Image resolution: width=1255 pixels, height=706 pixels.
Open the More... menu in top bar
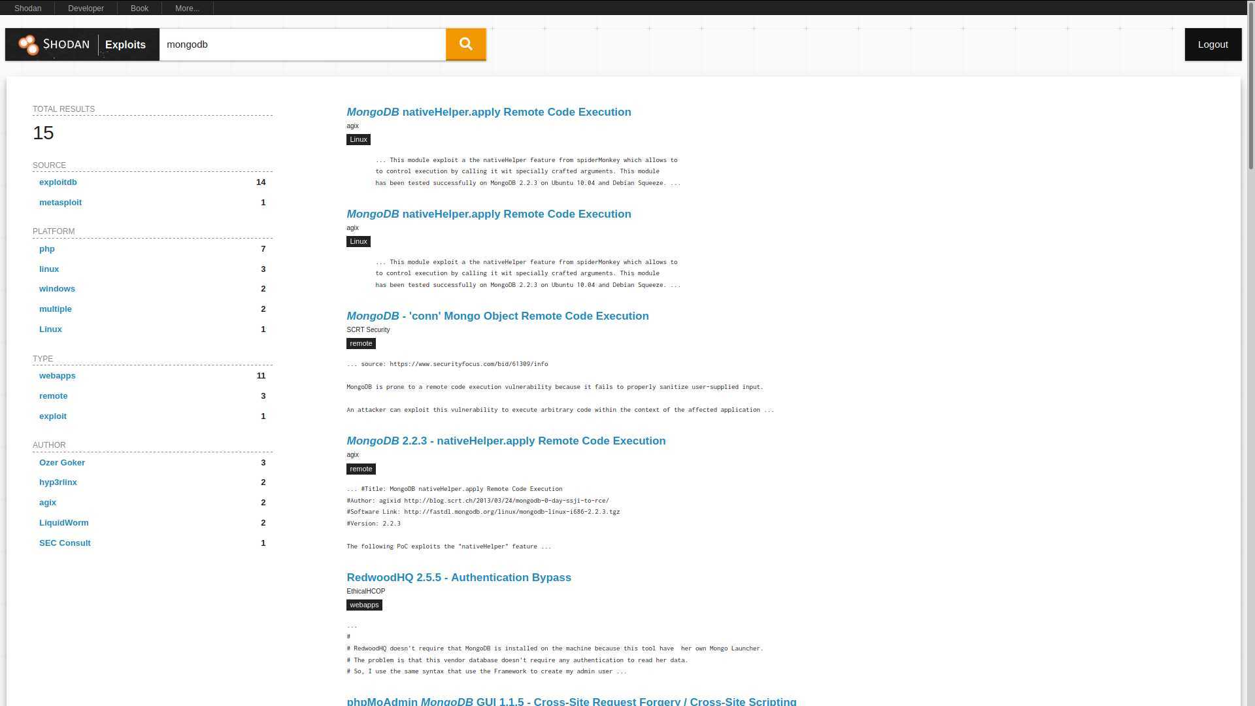point(187,8)
